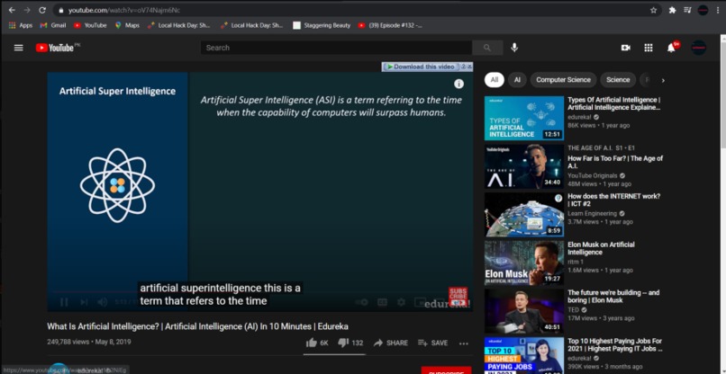This screenshot has height=374, width=726.
Task: Switch to miniplayer mode
Action: (x=420, y=302)
